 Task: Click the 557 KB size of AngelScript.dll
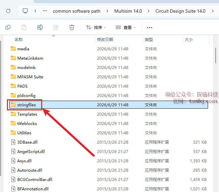coord(200,152)
